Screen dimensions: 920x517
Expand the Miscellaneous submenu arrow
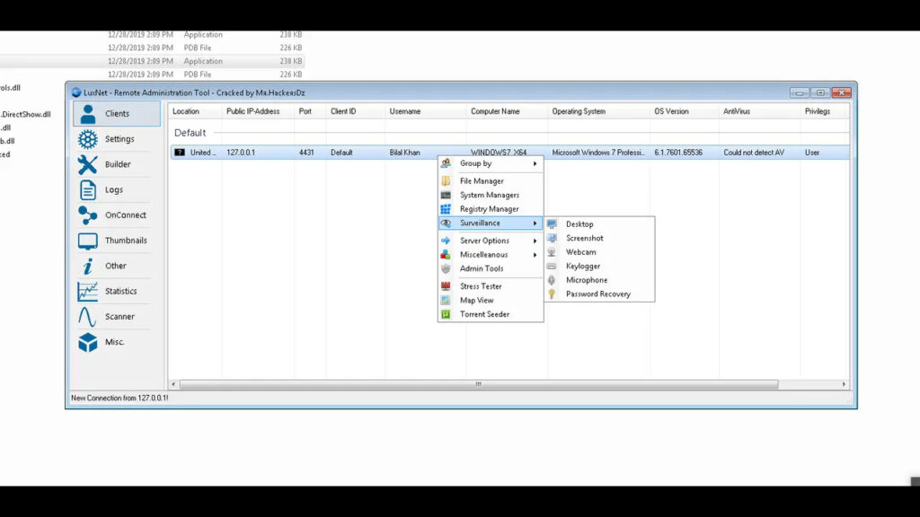pos(535,255)
